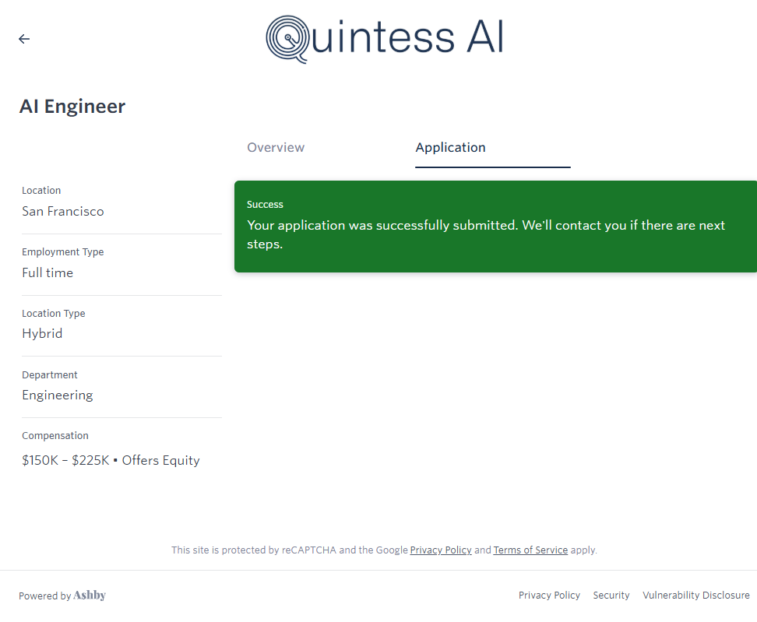The height and width of the screenshot is (622, 757).
Task: Click the Engineering department value
Action: pos(57,395)
